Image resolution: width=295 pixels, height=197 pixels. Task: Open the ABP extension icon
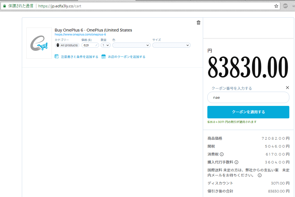coord(285,6)
